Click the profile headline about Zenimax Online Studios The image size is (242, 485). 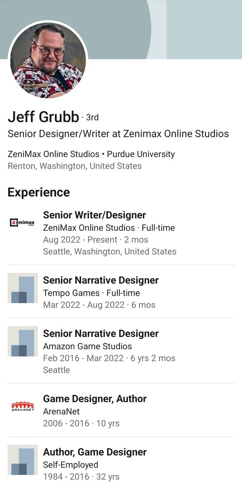click(x=118, y=134)
